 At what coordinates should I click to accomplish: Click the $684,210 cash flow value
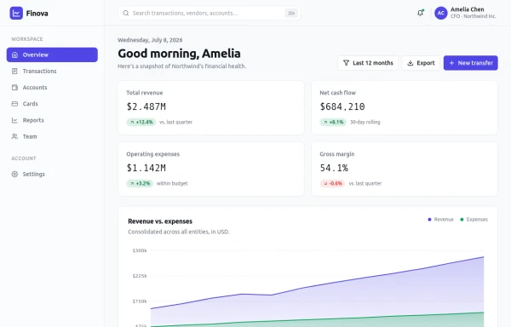[x=342, y=106]
